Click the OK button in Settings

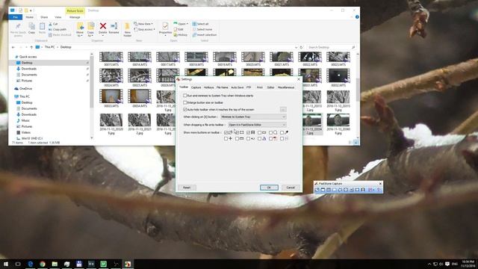[x=269, y=188]
